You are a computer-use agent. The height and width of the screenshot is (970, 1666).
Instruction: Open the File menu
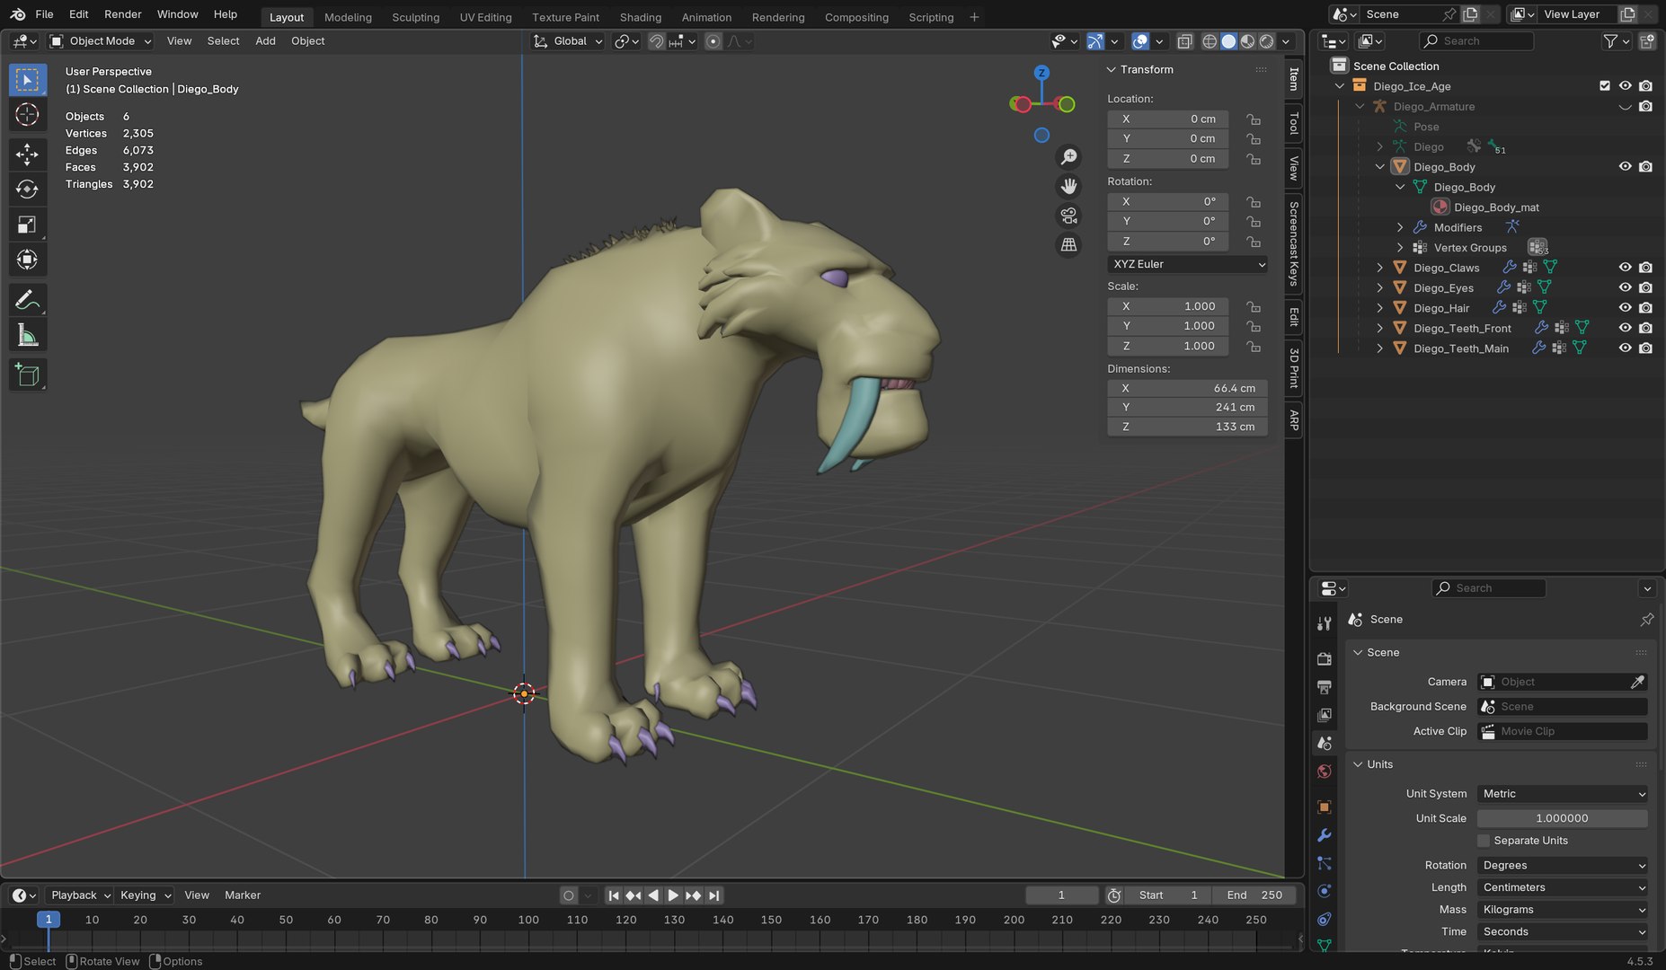point(44,13)
